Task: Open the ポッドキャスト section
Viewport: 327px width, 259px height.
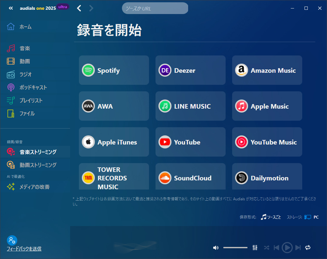Action: [x=35, y=87]
